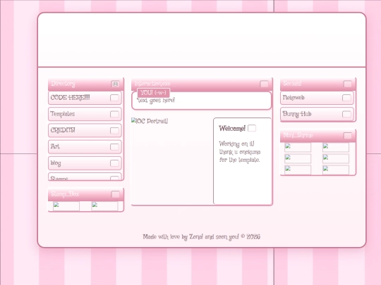The width and height of the screenshot is (381, 285).
Task: Open the CODE HERE!!!! directory link
Action: pos(85,98)
